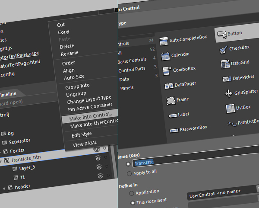Choose the AutoCompleteBox control icon
Screen dimensions: 259x208
(164, 42)
